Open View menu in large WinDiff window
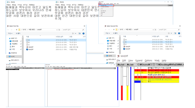195x108 pixels. pos(131,61)
